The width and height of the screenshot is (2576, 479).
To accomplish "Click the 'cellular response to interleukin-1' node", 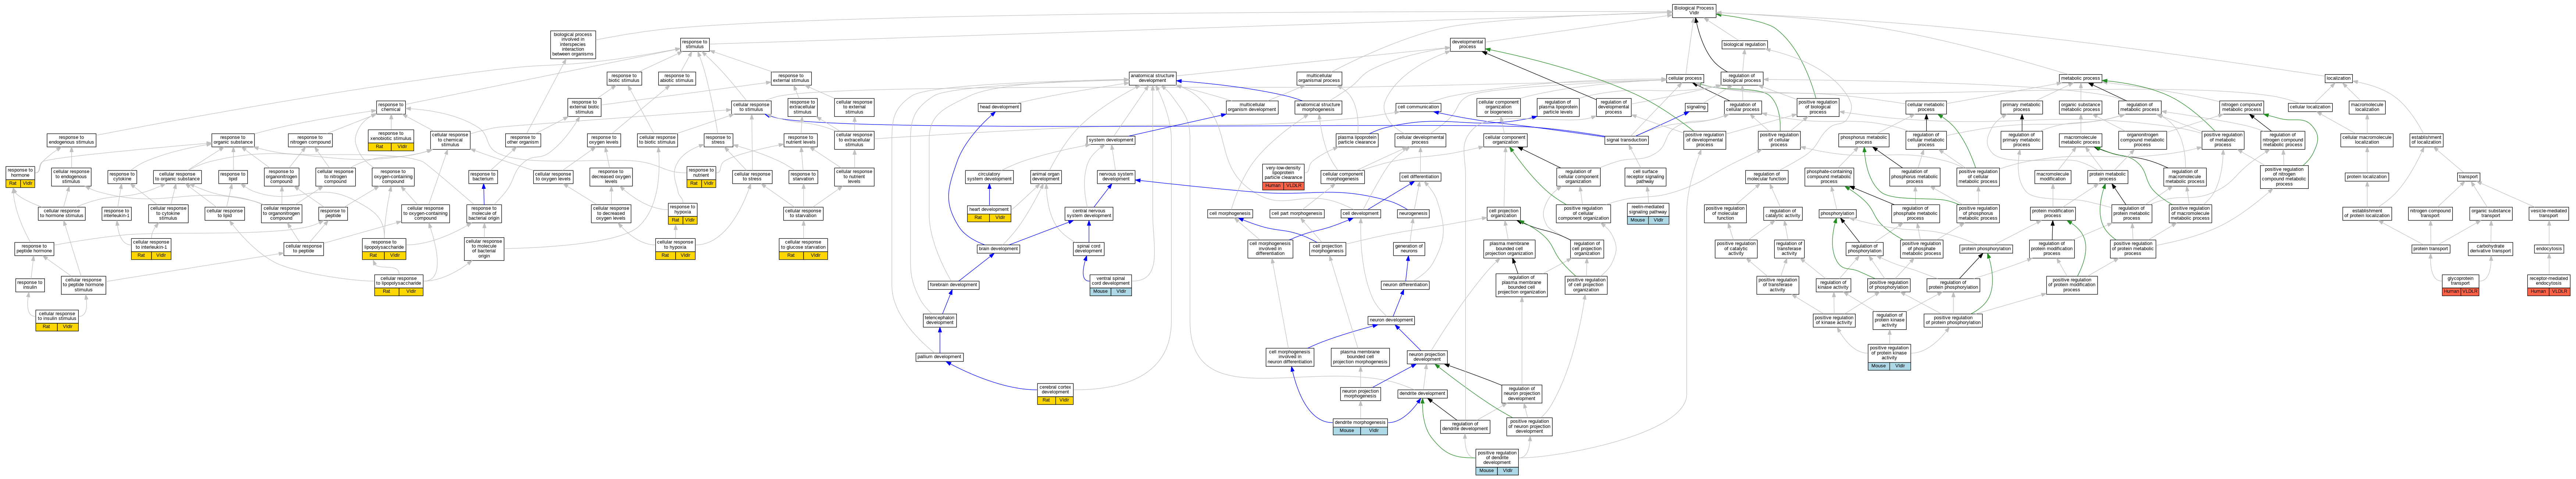I will 151,248.
